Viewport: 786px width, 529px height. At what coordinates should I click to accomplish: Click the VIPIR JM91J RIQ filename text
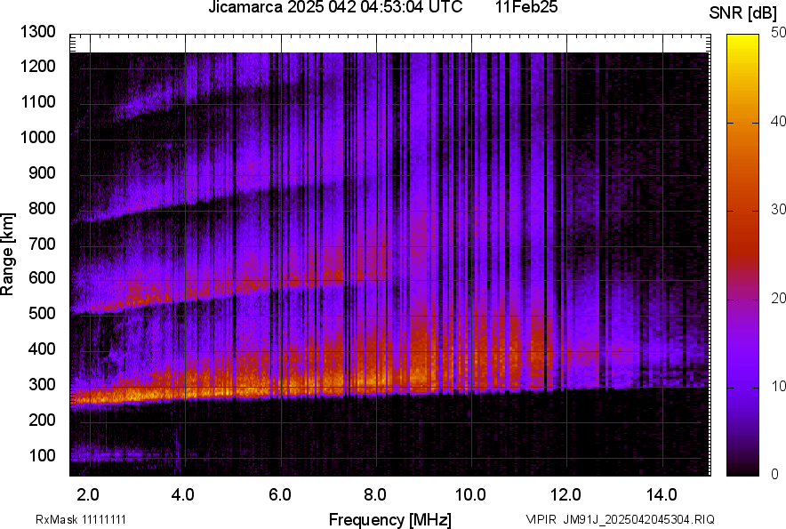pyautogui.click(x=620, y=519)
